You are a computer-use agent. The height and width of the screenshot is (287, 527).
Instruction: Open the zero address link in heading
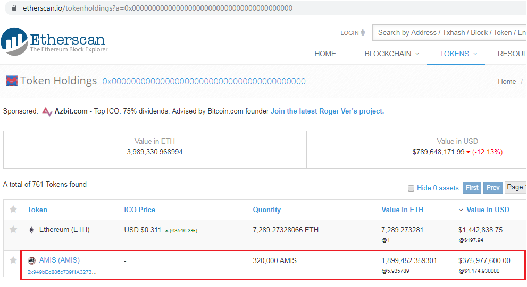(x=204, y=81)
